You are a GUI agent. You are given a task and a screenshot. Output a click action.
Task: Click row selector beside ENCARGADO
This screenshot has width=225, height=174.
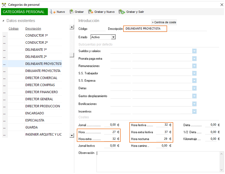pos(5,113)
